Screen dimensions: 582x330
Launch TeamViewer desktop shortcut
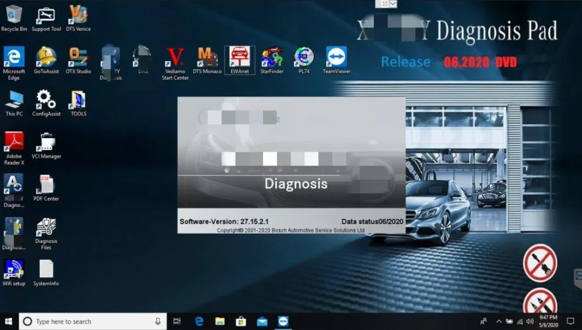tap(336, 60)
